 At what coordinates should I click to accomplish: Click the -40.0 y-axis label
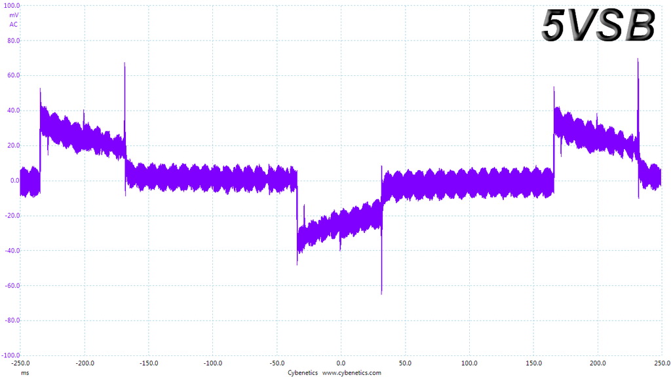(x=12, y=251)
